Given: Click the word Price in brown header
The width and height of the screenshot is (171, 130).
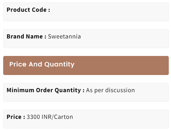Looking at the screenshot, I should (x=18, y=64).
